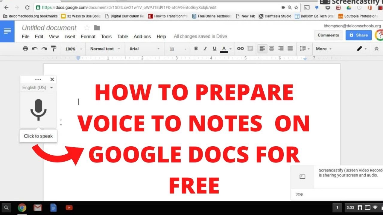Viewport: 383px width, 215px height.
Task: Click the blue Share button
Action: [358, 35]
